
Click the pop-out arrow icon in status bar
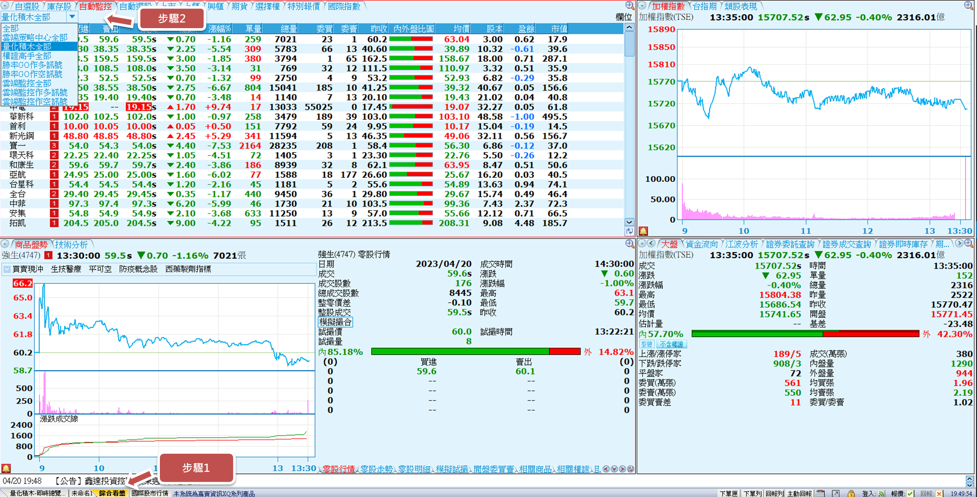coord(836,493)
